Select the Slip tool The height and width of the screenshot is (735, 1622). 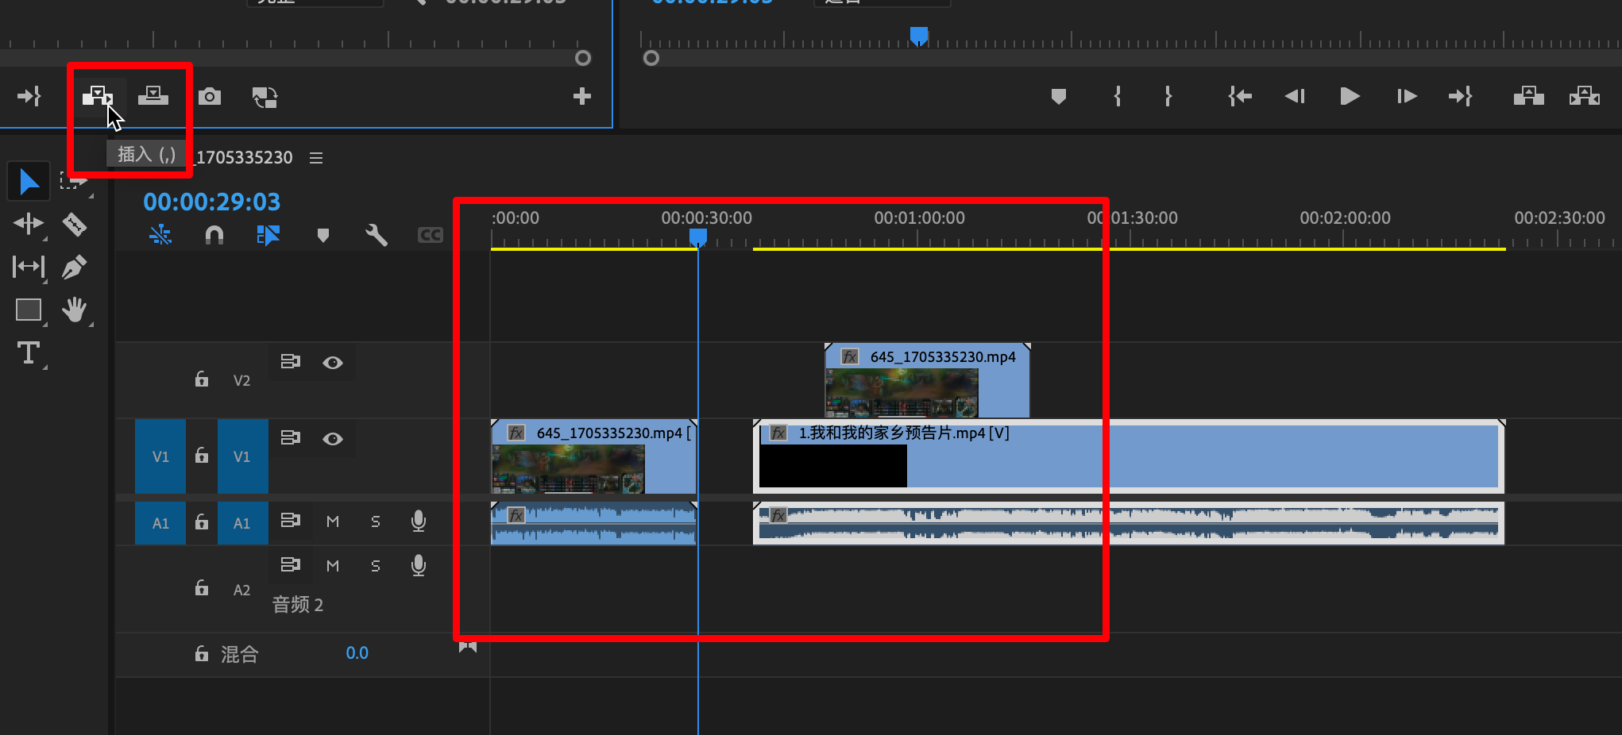29,267
